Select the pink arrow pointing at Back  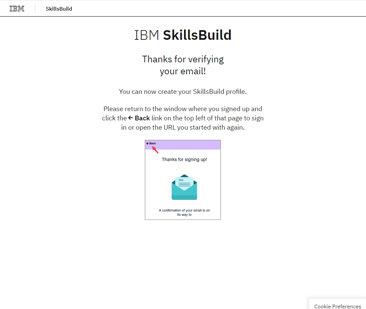tap(155, 150)
